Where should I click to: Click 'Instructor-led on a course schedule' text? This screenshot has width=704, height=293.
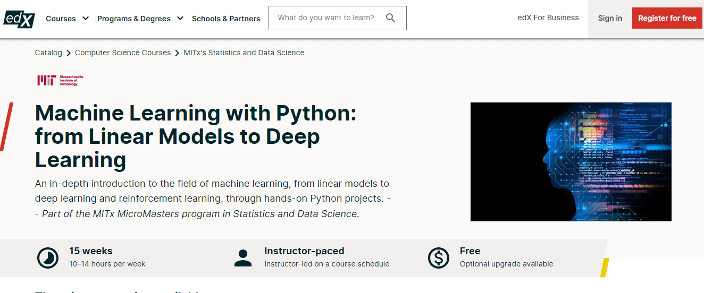point(327,264)
